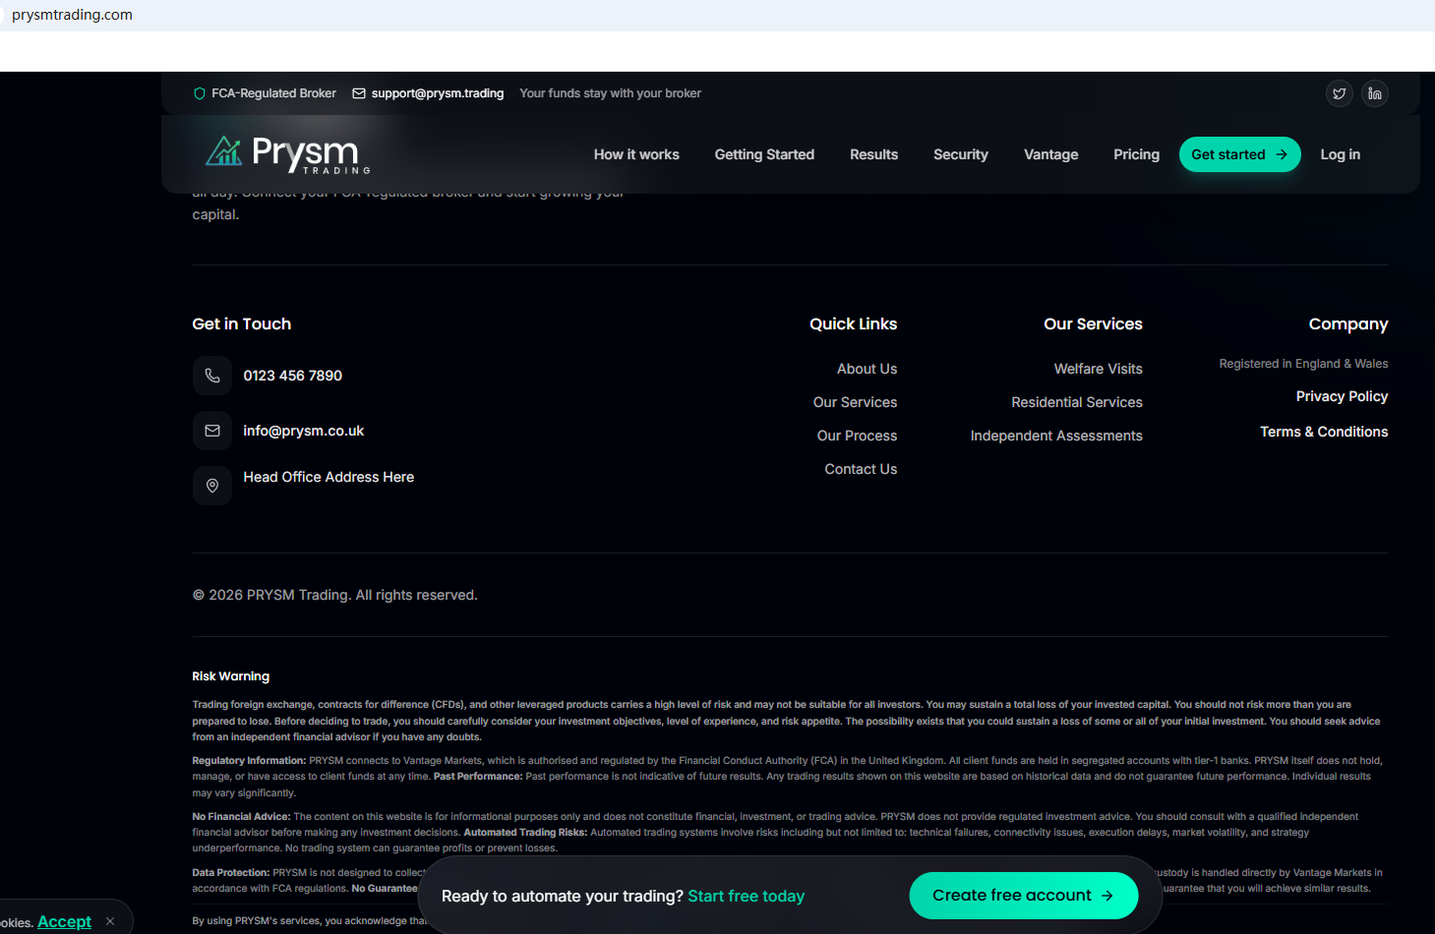Follow the Start free today link
This screenshot has height=934, width=1435.
click(746, 896)
